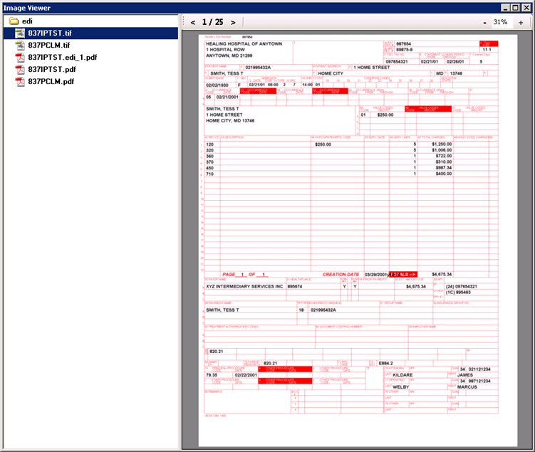The height and width of the screenshot is (452, 535).
Task: Advance to the next page
Action: point(233,23)
